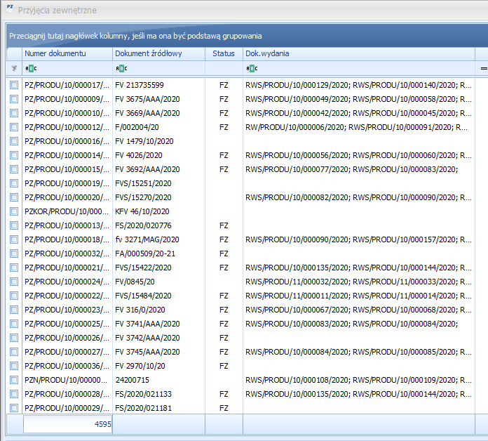This screenshot has width=488, height=441.
Task: Sort by Dok.wydania column header
Action: [x=359, y=53]
